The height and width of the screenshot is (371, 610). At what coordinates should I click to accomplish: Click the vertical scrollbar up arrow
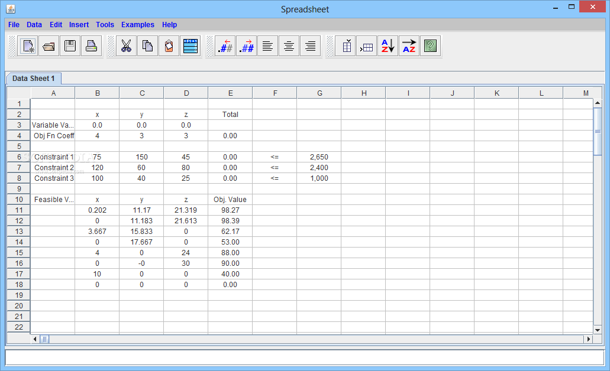598,103
